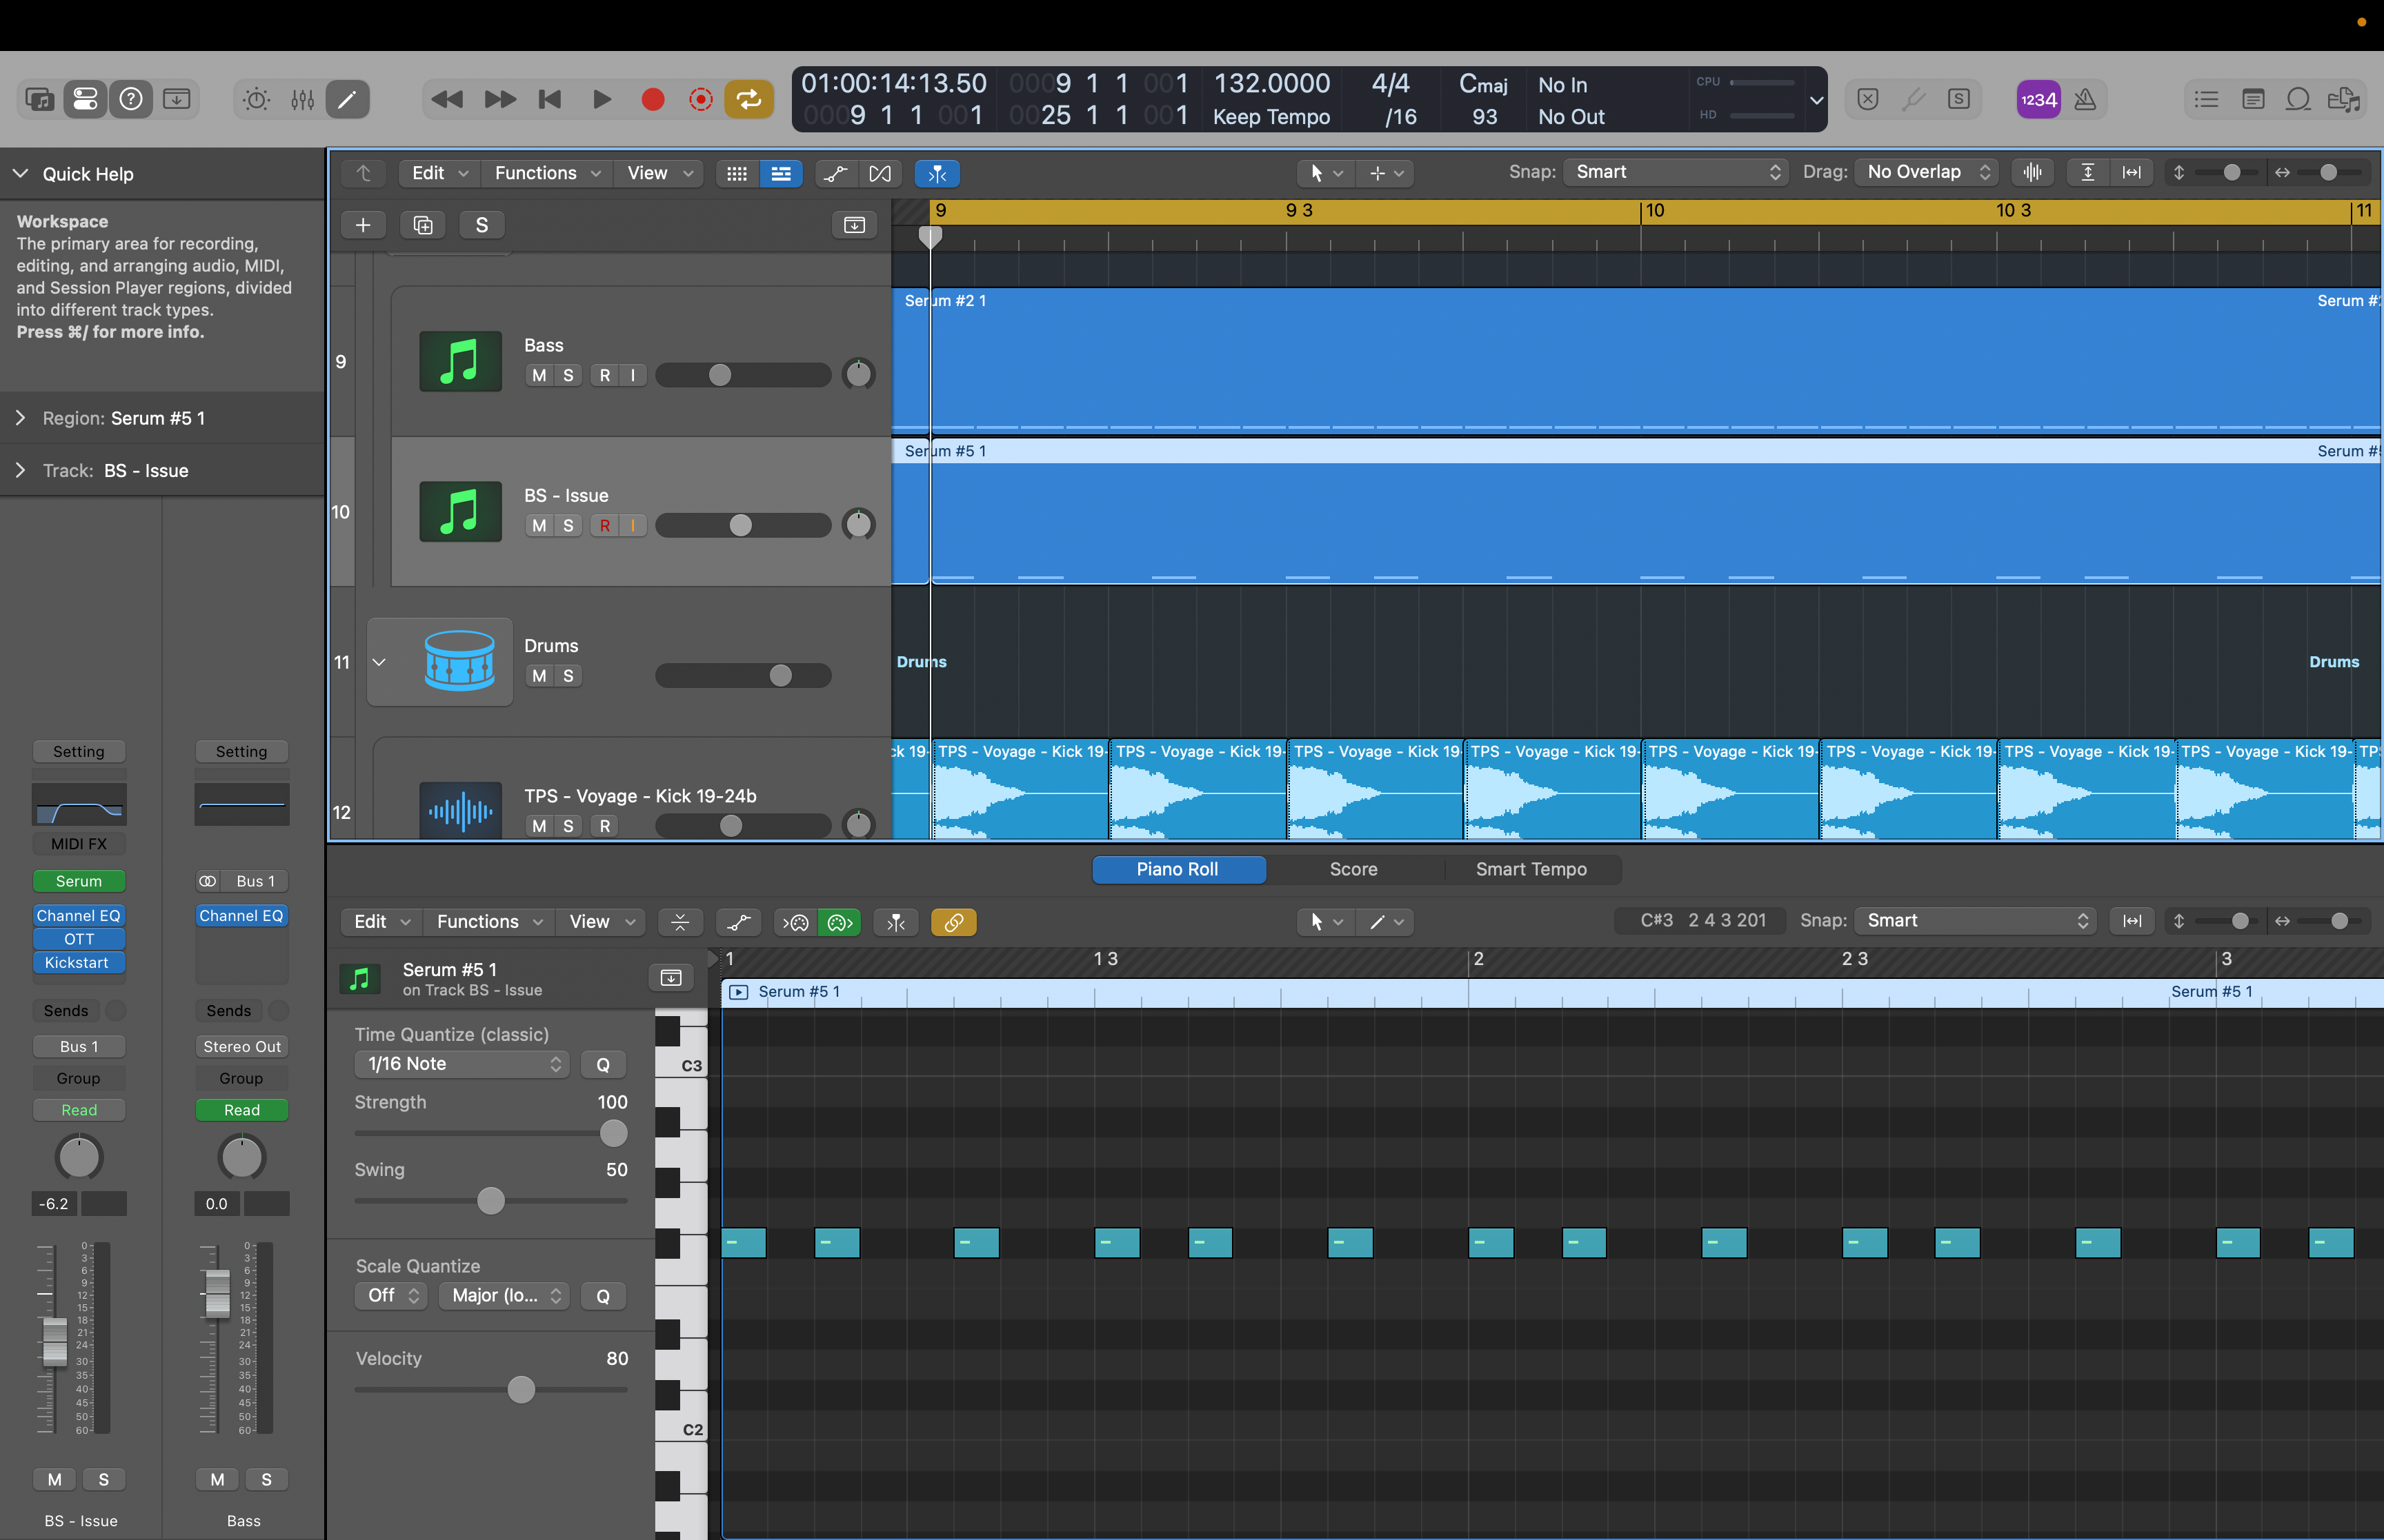The image size is (2384, 1540).
Task: Disable record enable on BS - Issue track
Action: click(x=604, y=526)
